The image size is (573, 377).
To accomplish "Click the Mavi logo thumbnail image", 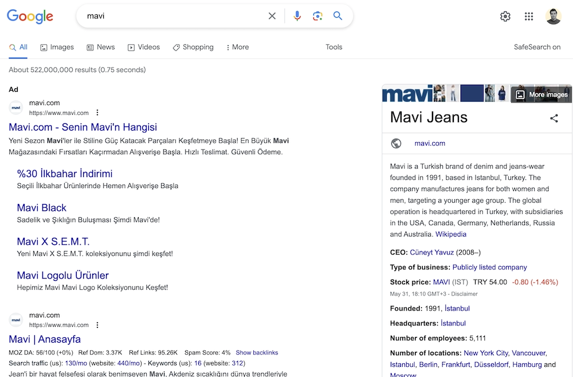I will pyautogui.click(x=407, y=93).
